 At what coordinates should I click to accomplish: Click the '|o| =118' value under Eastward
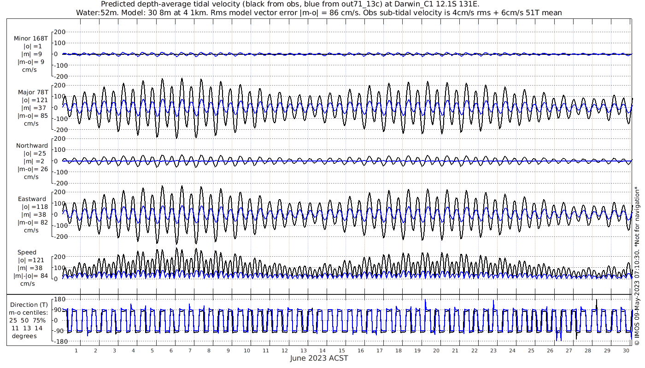click(34, 207)
